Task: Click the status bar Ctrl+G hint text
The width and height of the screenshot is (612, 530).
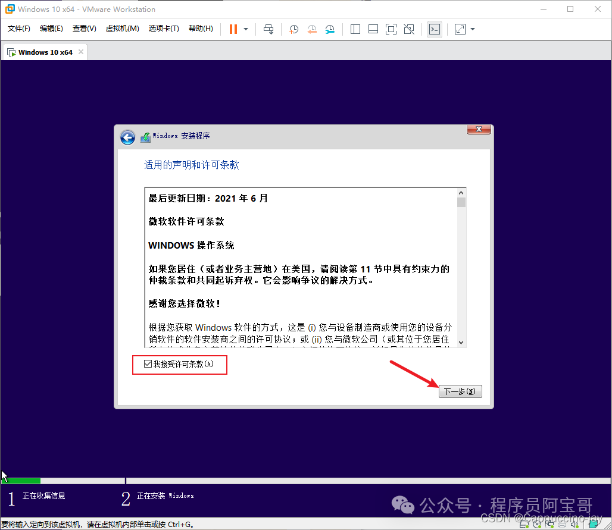Action: (x=98, y=525)
